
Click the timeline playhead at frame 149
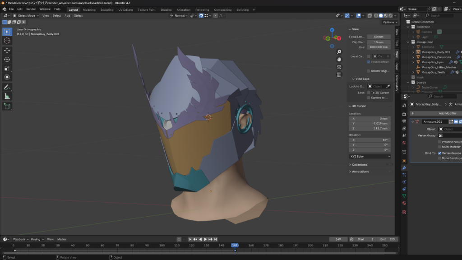tap(235, 245)
